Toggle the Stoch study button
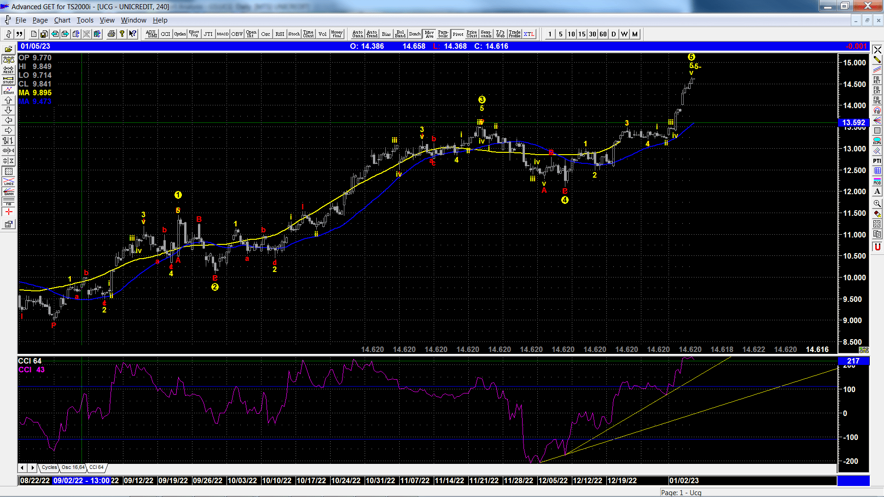Screen dimensions: 884x497 coord(294,34)
